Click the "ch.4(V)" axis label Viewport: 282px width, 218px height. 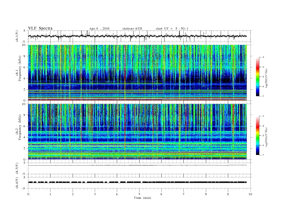[x=17, y=183]
